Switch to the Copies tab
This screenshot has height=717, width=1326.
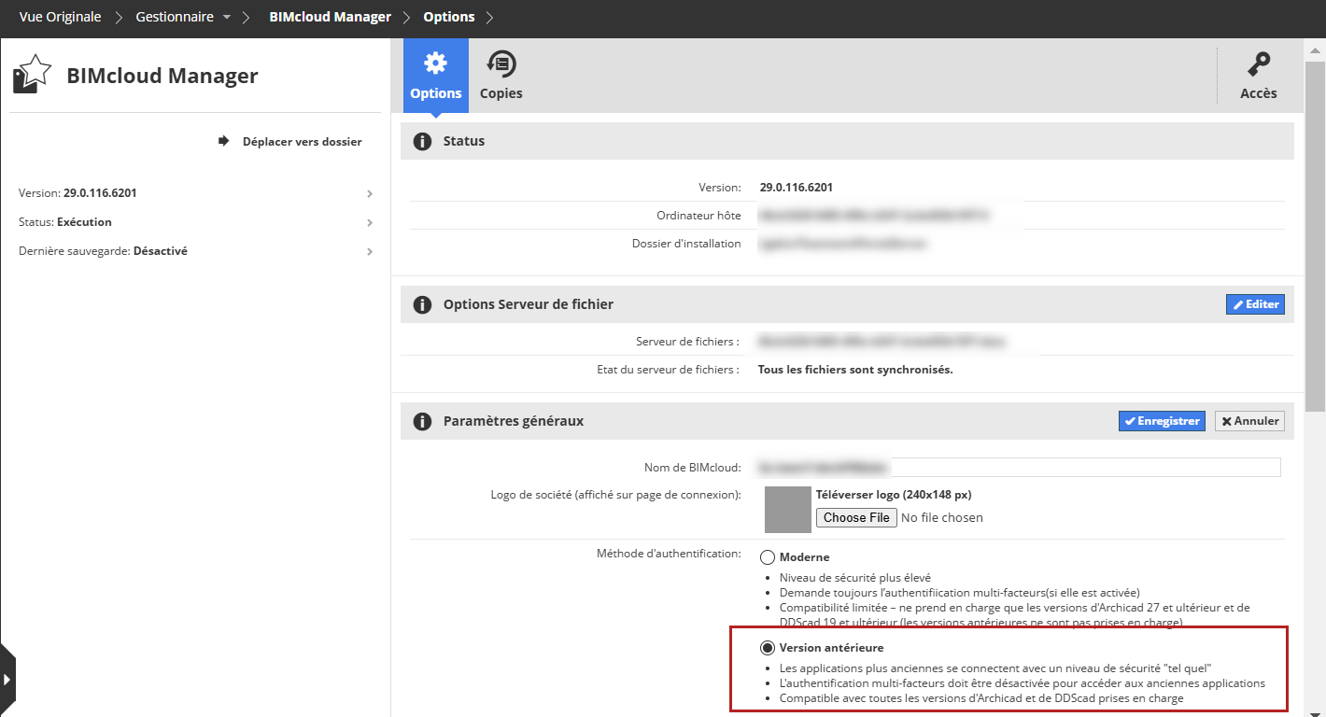[x=501, y=76]
